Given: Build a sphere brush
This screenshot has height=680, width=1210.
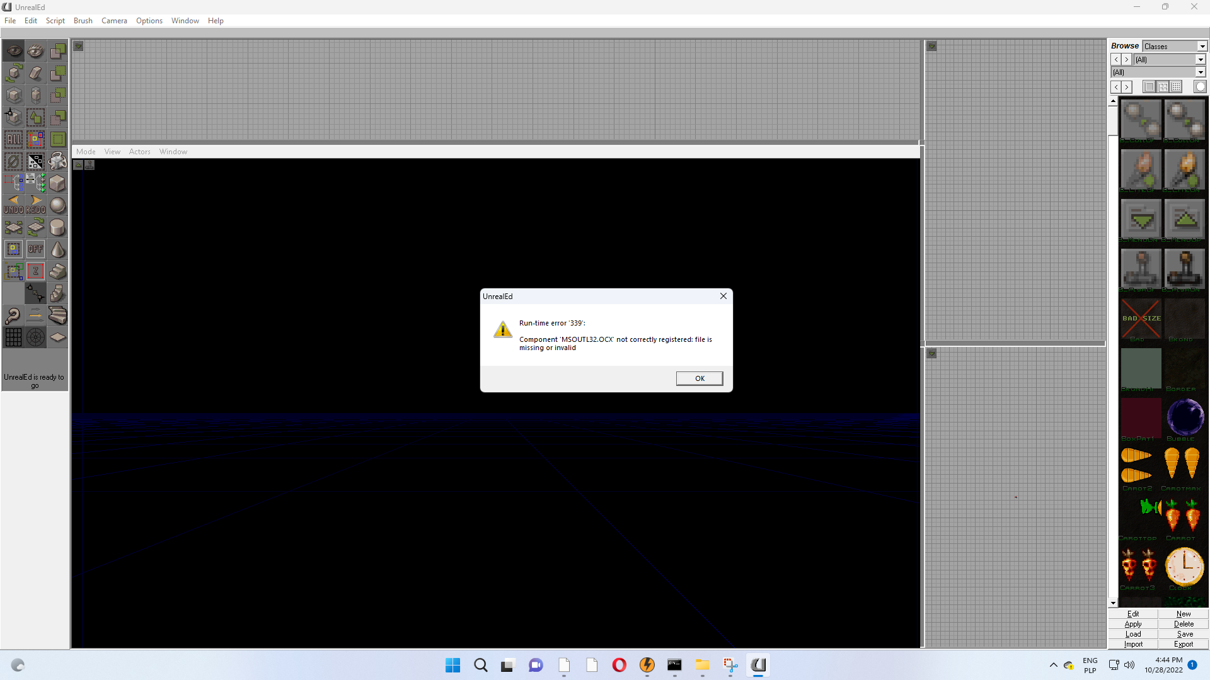Looking at the screenshot, I should tap(58, 205).
